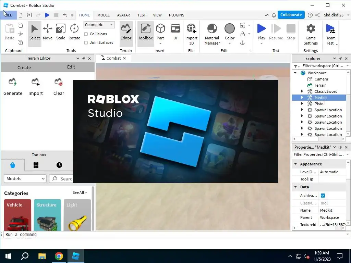Open Chrome from the taskbar
Screen dimensions: 351x263
click(59, 256)
